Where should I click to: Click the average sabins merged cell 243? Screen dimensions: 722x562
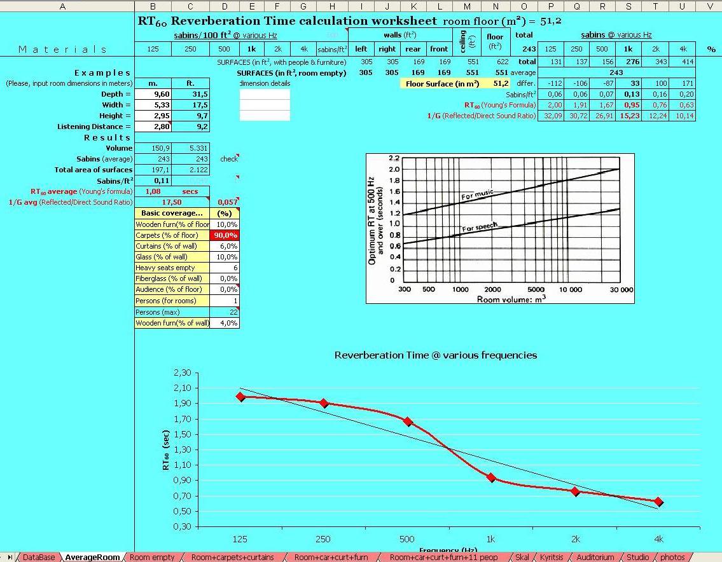(x=616, y=72)
